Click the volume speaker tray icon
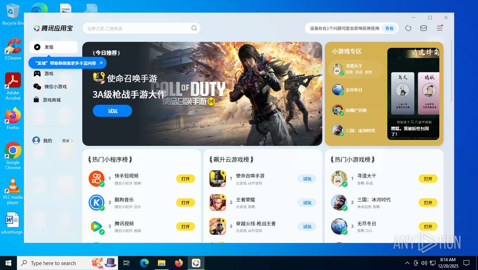 (424, 263)
